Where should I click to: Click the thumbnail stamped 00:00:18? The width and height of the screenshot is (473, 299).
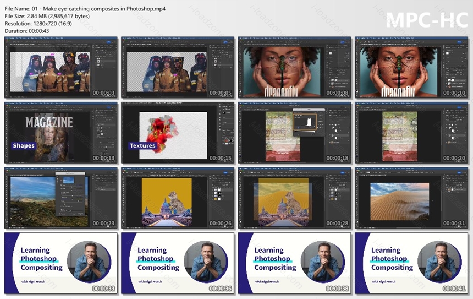pyautogui.click(x=294, y=133)
